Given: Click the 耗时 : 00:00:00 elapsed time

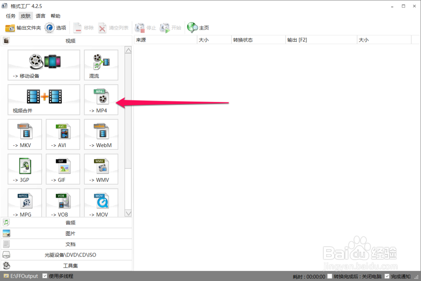Looking at the screenshot, I should tap(309, 276).
